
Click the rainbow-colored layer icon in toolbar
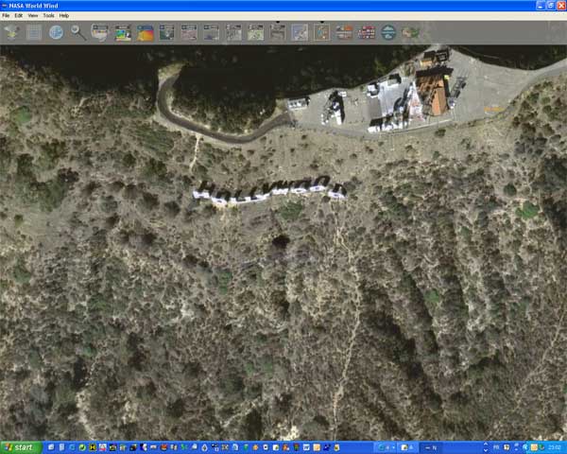146,33
